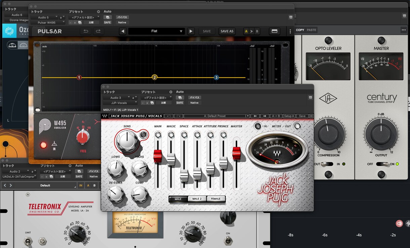This screenshot has height=248, width=410.
Task: Click next preset right arrow in JJP Vocals
Action: click(264, 116)
